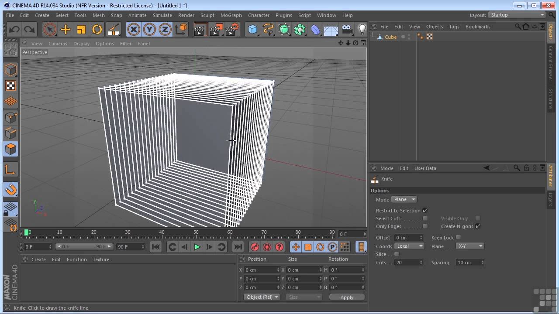
Task: Select the Live Selection tool
Action: coord(50,29)
